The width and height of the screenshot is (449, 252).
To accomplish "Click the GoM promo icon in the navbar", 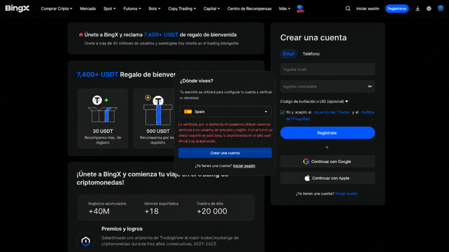I will coord(300,9).
